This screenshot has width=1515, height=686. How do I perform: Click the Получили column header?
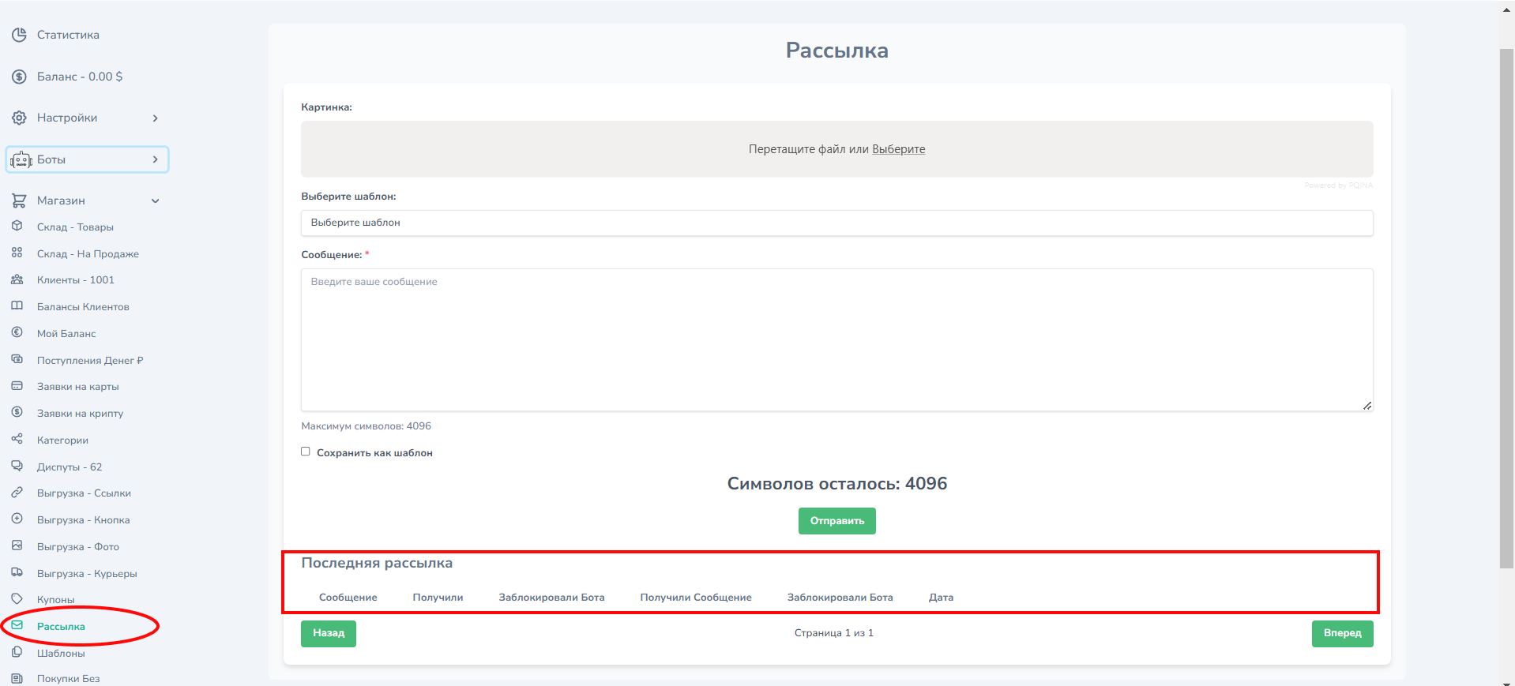tap(438, 598)
